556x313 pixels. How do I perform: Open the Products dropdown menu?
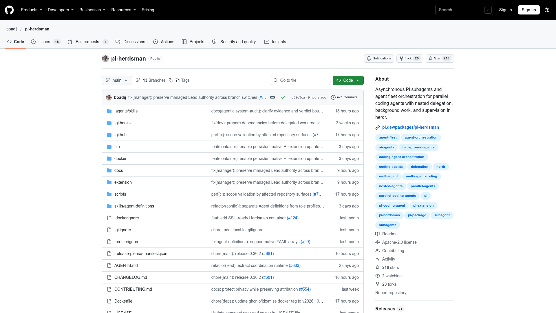[x=31, y=10]
